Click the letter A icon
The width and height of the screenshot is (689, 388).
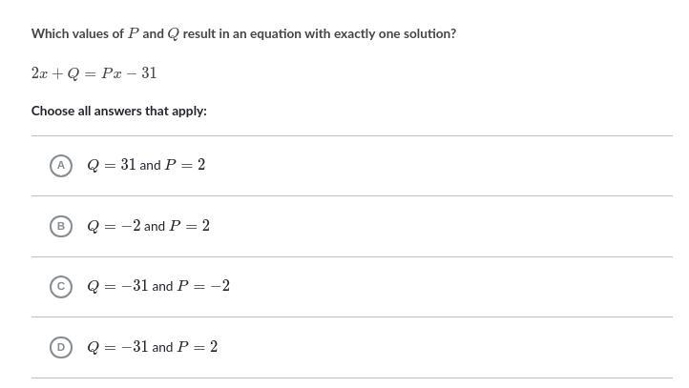coord(61,165)
